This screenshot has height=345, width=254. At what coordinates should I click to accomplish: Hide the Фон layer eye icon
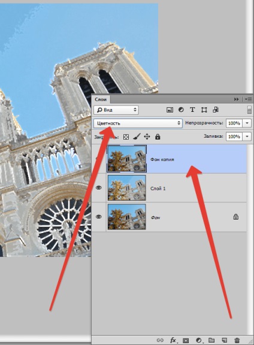point(99,217)
